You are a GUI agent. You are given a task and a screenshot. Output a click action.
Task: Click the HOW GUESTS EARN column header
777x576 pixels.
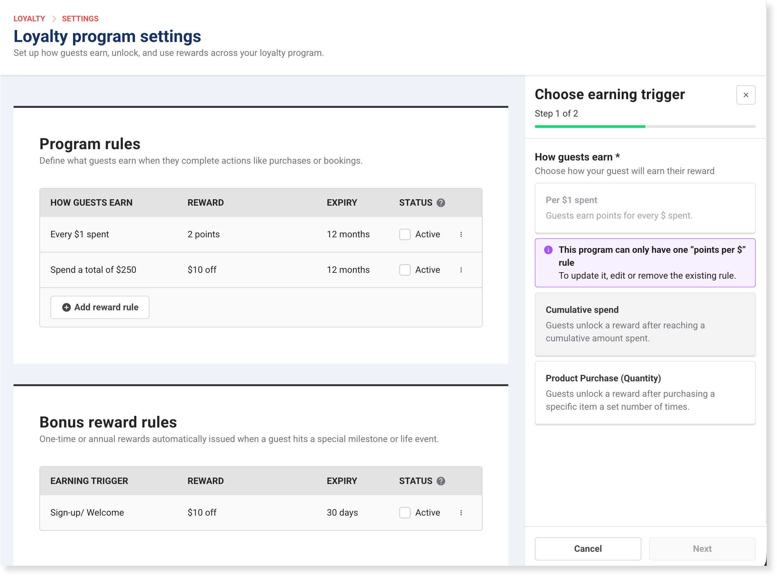pyautogui.click(x=91, y=202)
